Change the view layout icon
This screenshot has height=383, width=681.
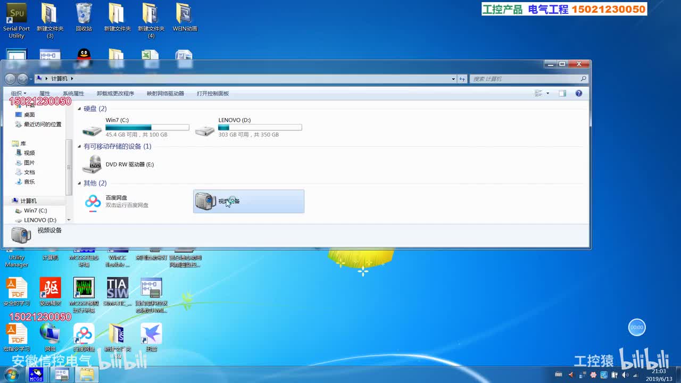pos(538,94)
